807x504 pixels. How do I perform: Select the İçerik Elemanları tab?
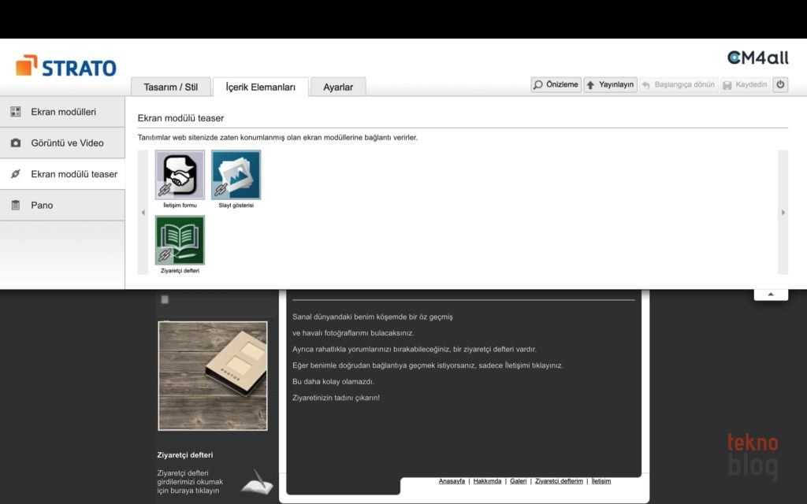pyautogui.click(x=260, y=87)
